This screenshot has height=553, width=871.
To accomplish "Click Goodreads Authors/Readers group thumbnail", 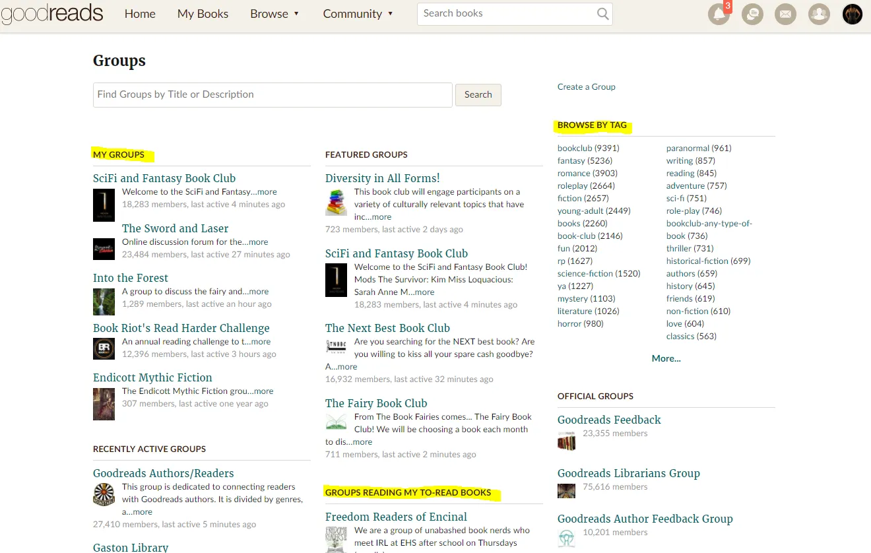I will (x=104, y=494).
